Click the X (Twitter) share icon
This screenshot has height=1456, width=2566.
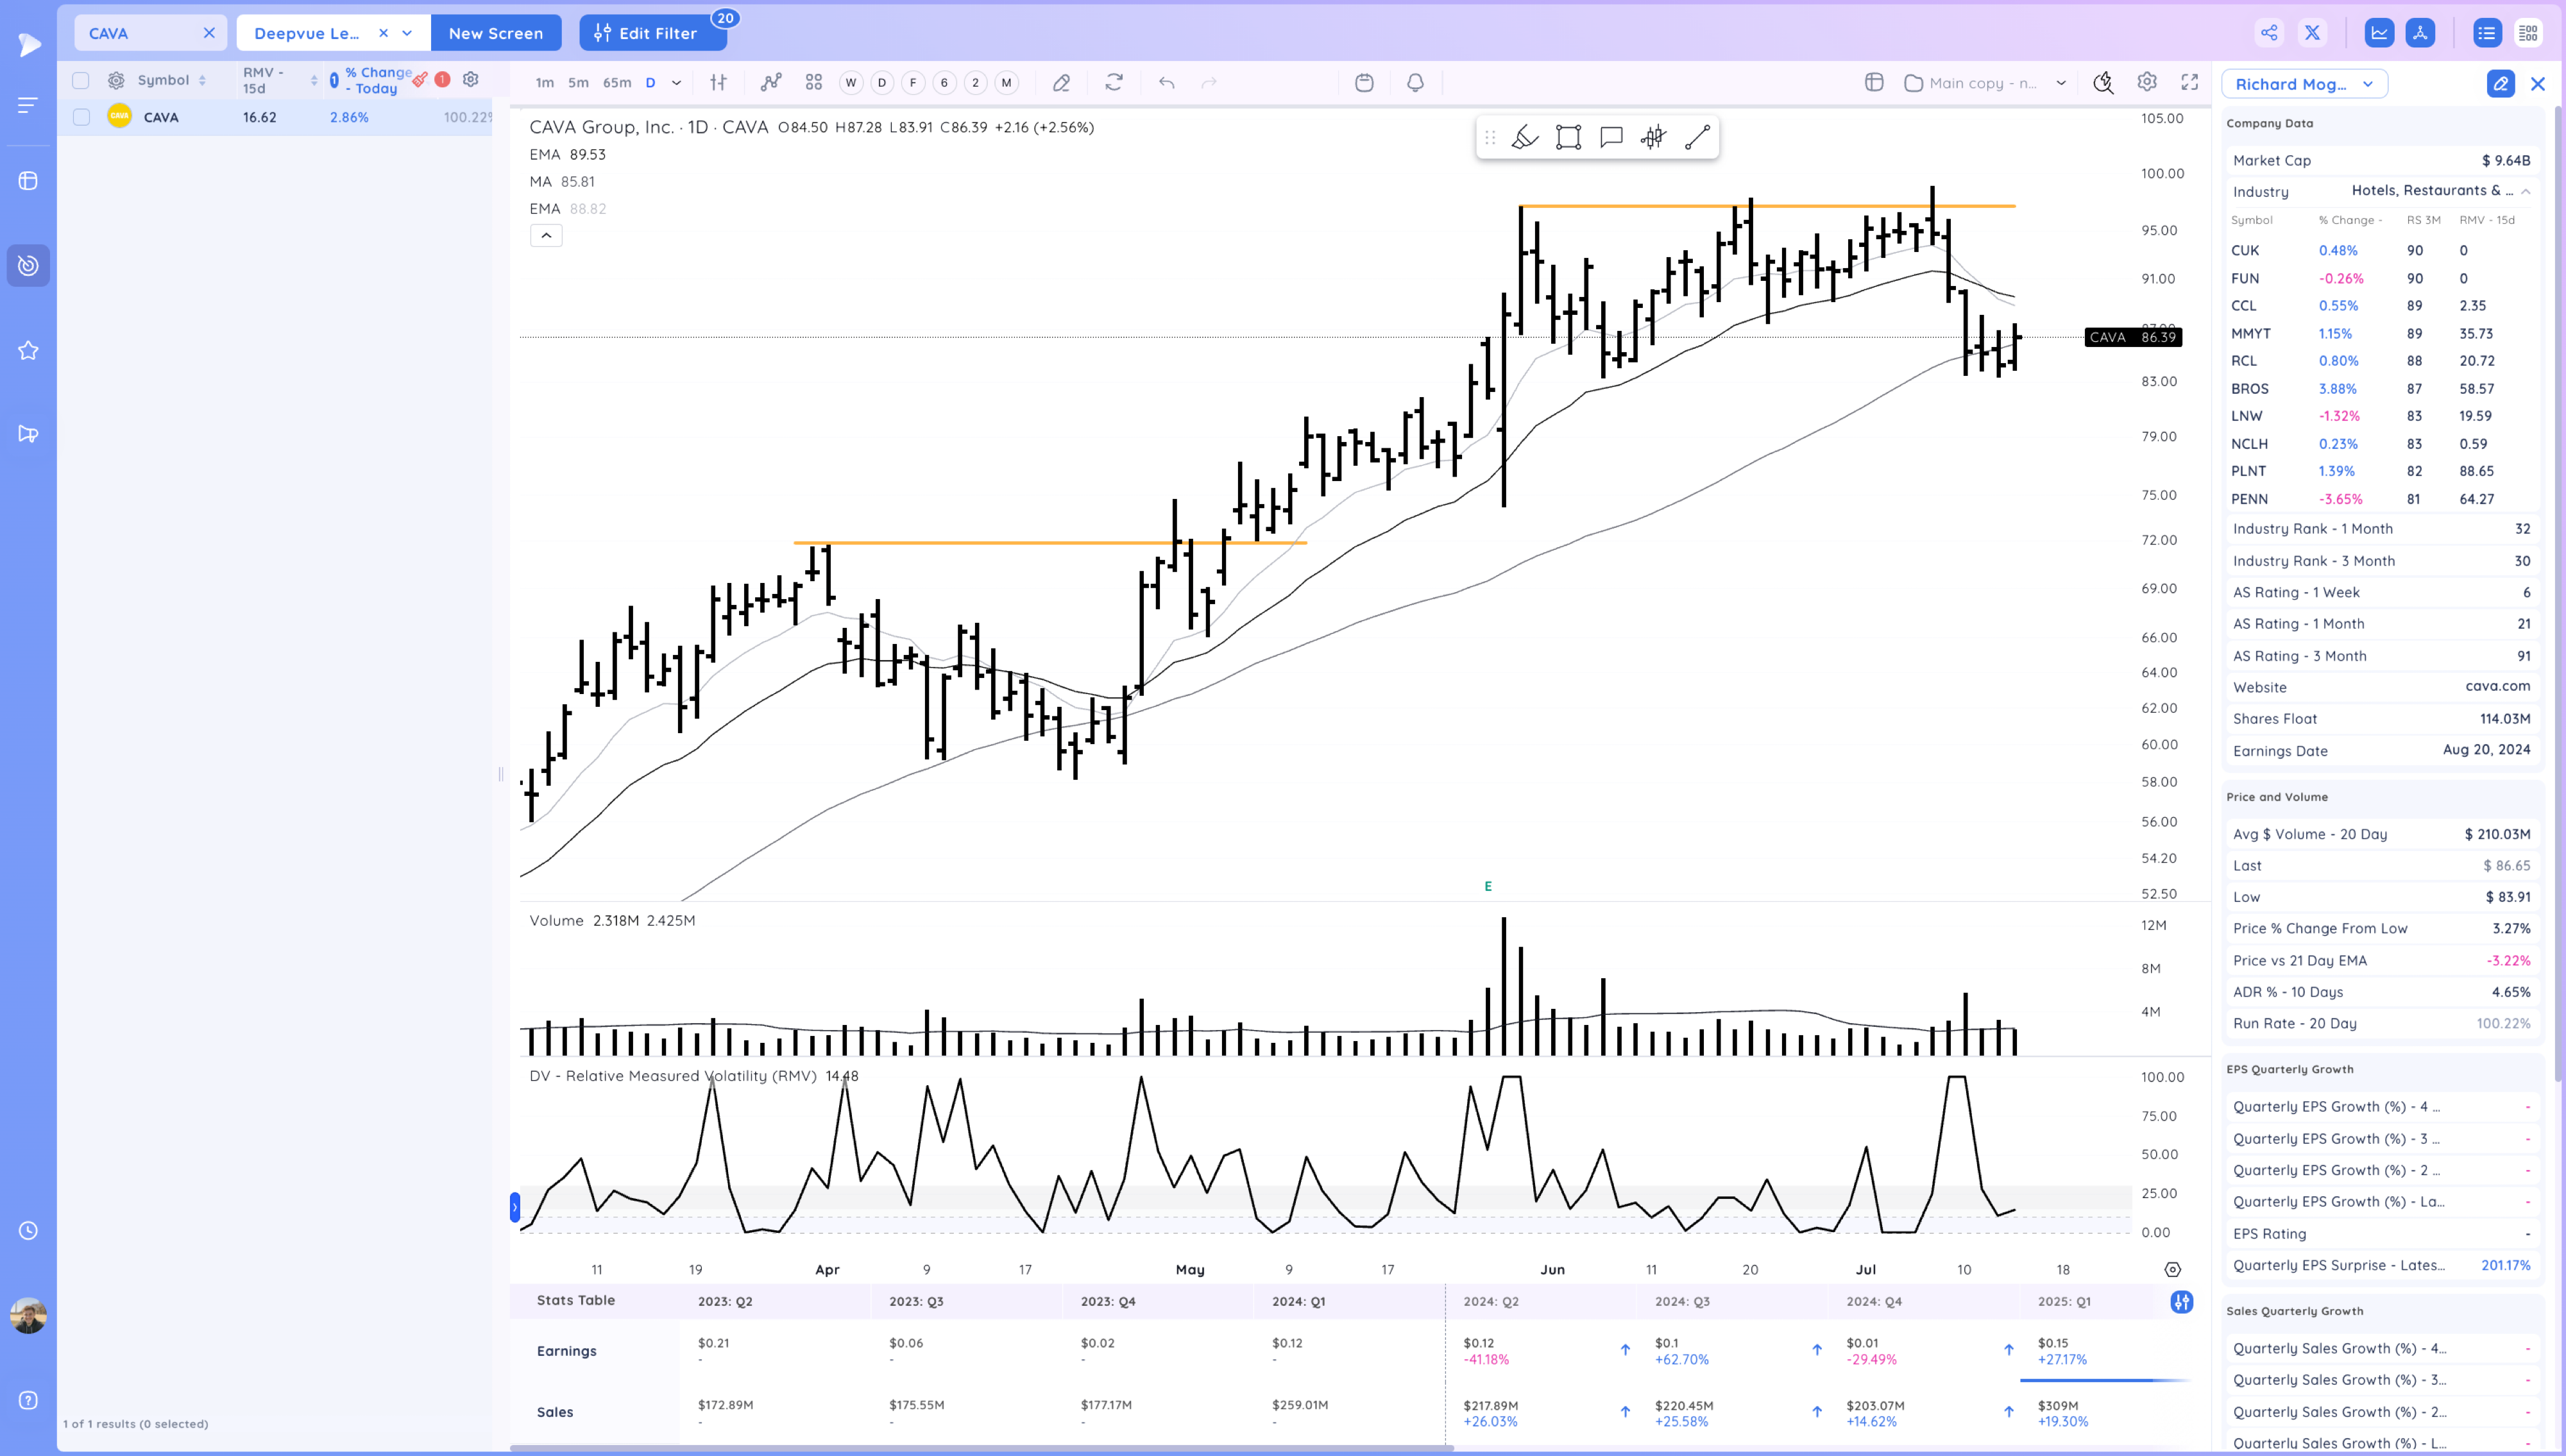(x=2312, y=33)
